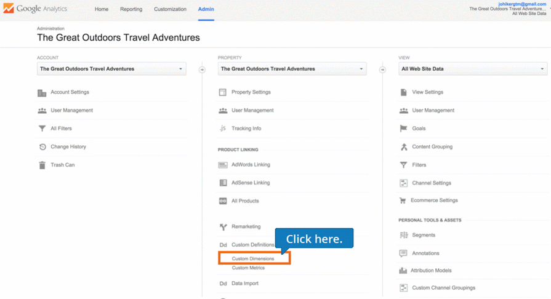Collapse the Custom Definitions section
Screen dimensions: 551x299
252,245
